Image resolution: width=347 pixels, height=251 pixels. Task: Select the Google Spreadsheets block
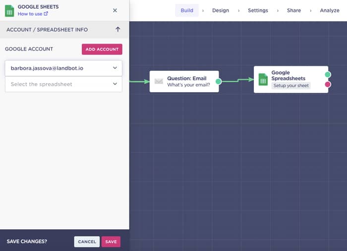291,80
